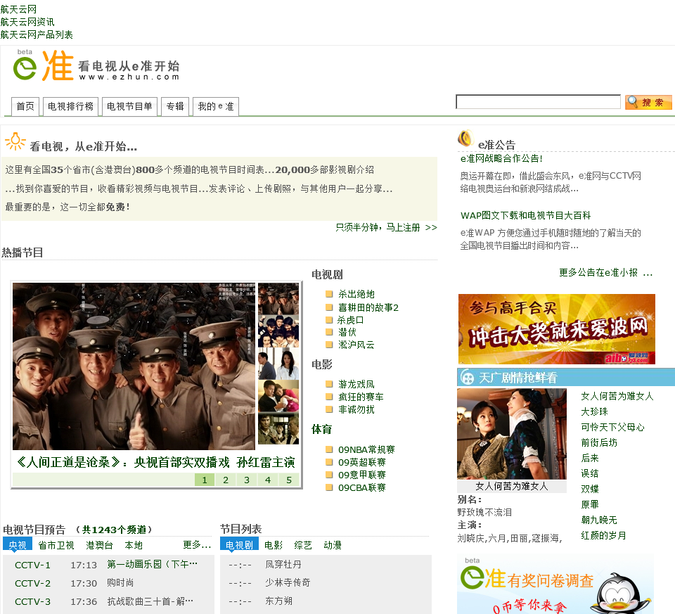Image resolution: width=675 pixels, height=614 pixels.
Task: Select slideshow page 4 button
Action: point(268,480)
